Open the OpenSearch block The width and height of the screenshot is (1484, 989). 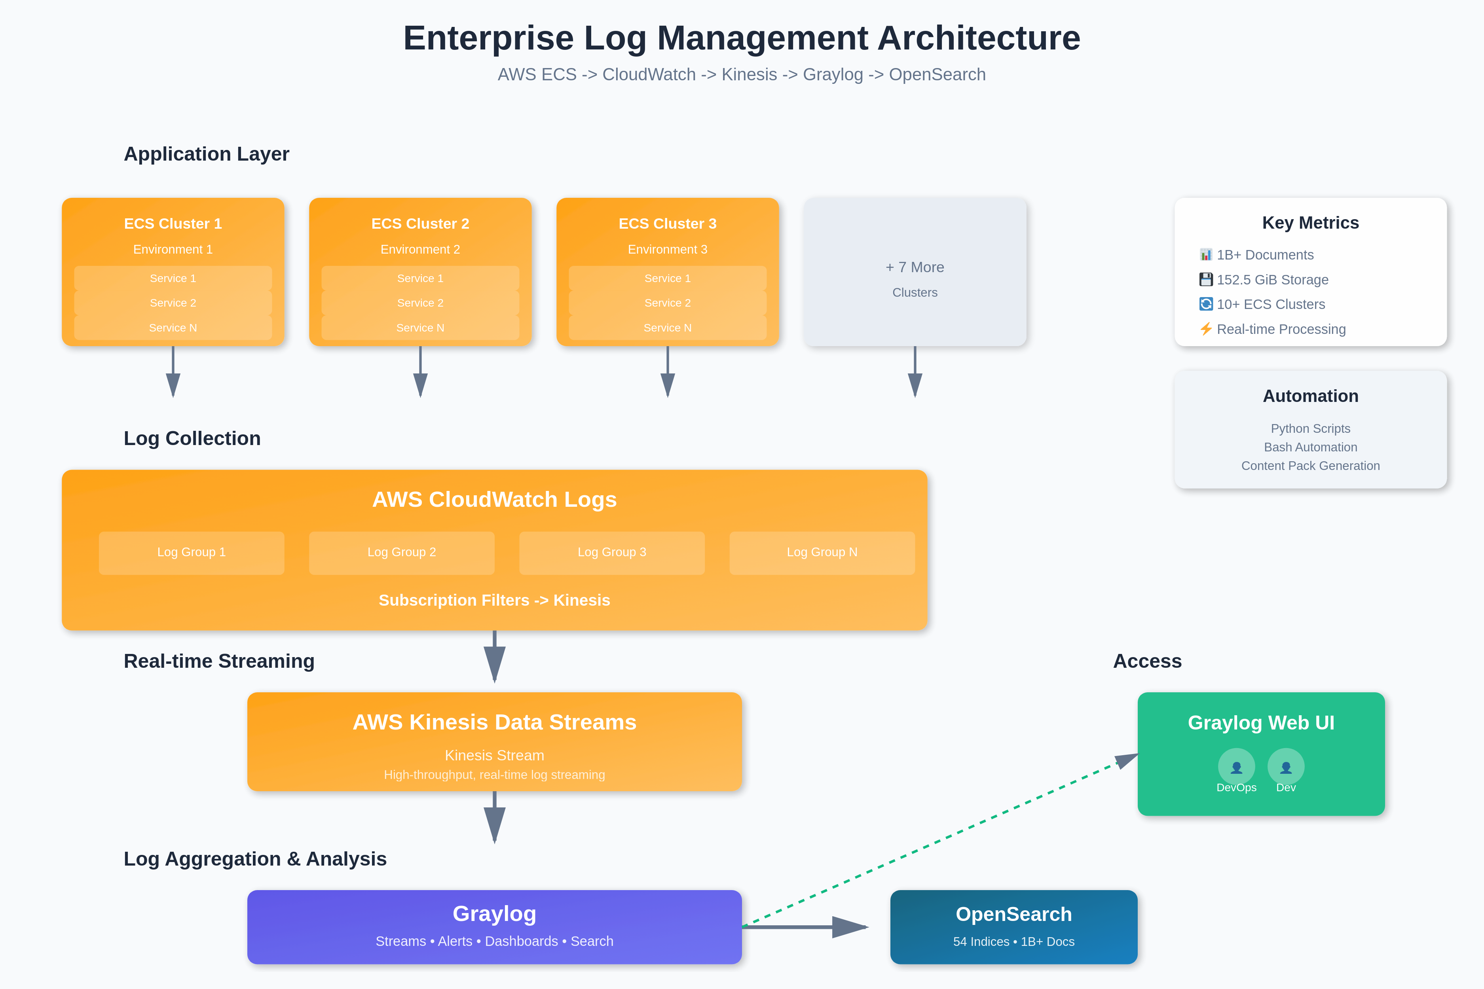(1013, 926)
